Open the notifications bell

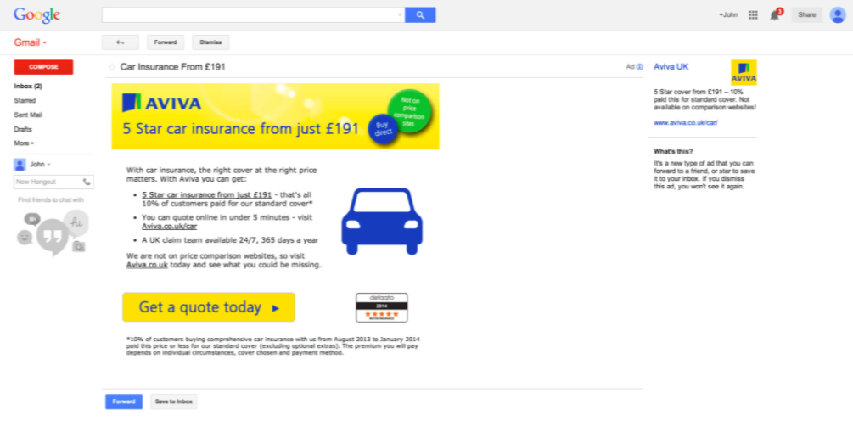click(x=774, y=15)
